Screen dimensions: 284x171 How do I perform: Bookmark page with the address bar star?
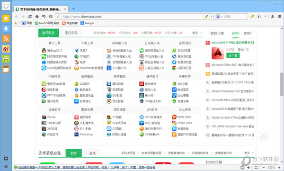tap(58, 17)
